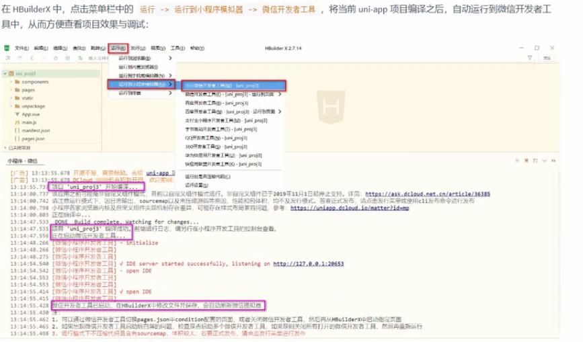
Task: Click the new file toolbar icon
Action: click(8, 58)
